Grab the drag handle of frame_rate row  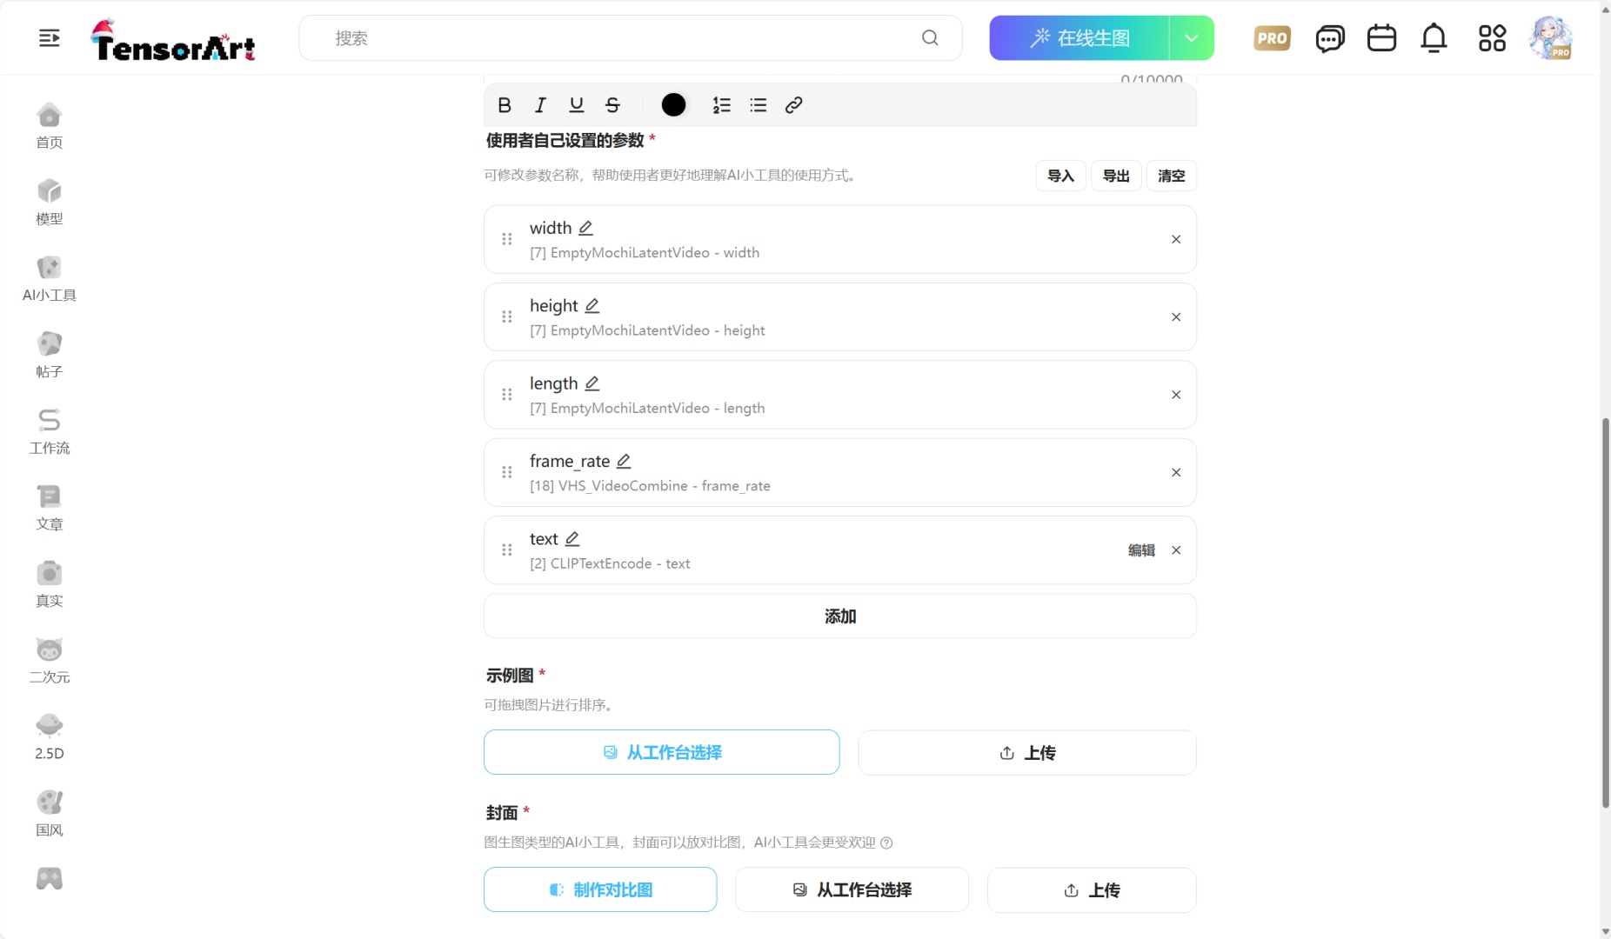(x=507, y=472)
